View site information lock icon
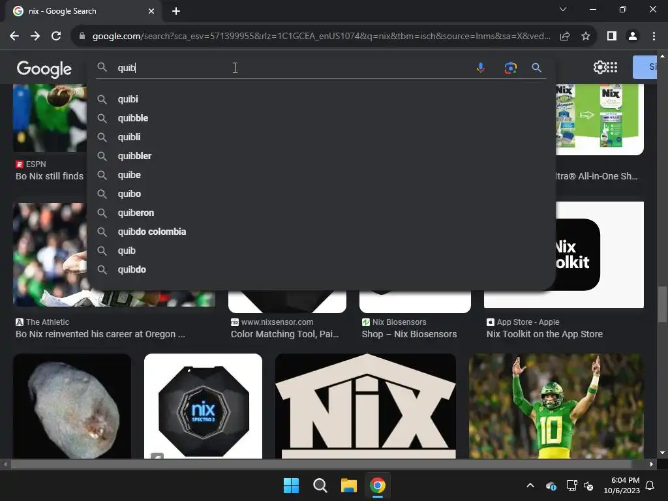This screenshot has height=501, width=668. pyautogui.click(x=82, y=37)
